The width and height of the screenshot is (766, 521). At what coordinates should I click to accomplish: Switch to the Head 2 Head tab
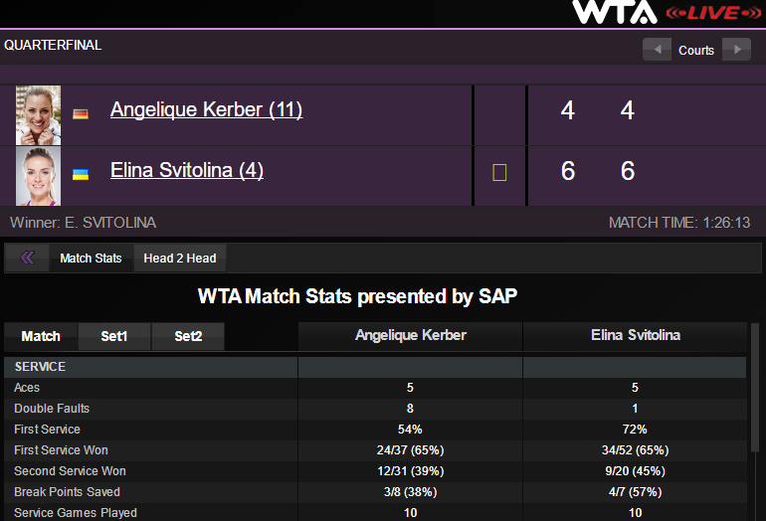[x=180, y=259]
